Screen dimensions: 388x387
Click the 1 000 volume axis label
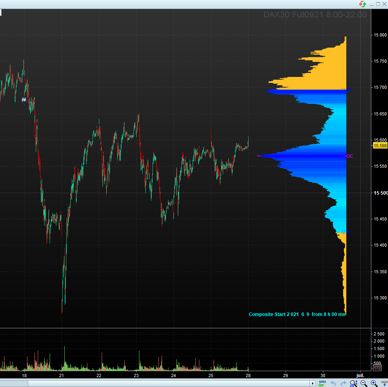pos(379,356)
